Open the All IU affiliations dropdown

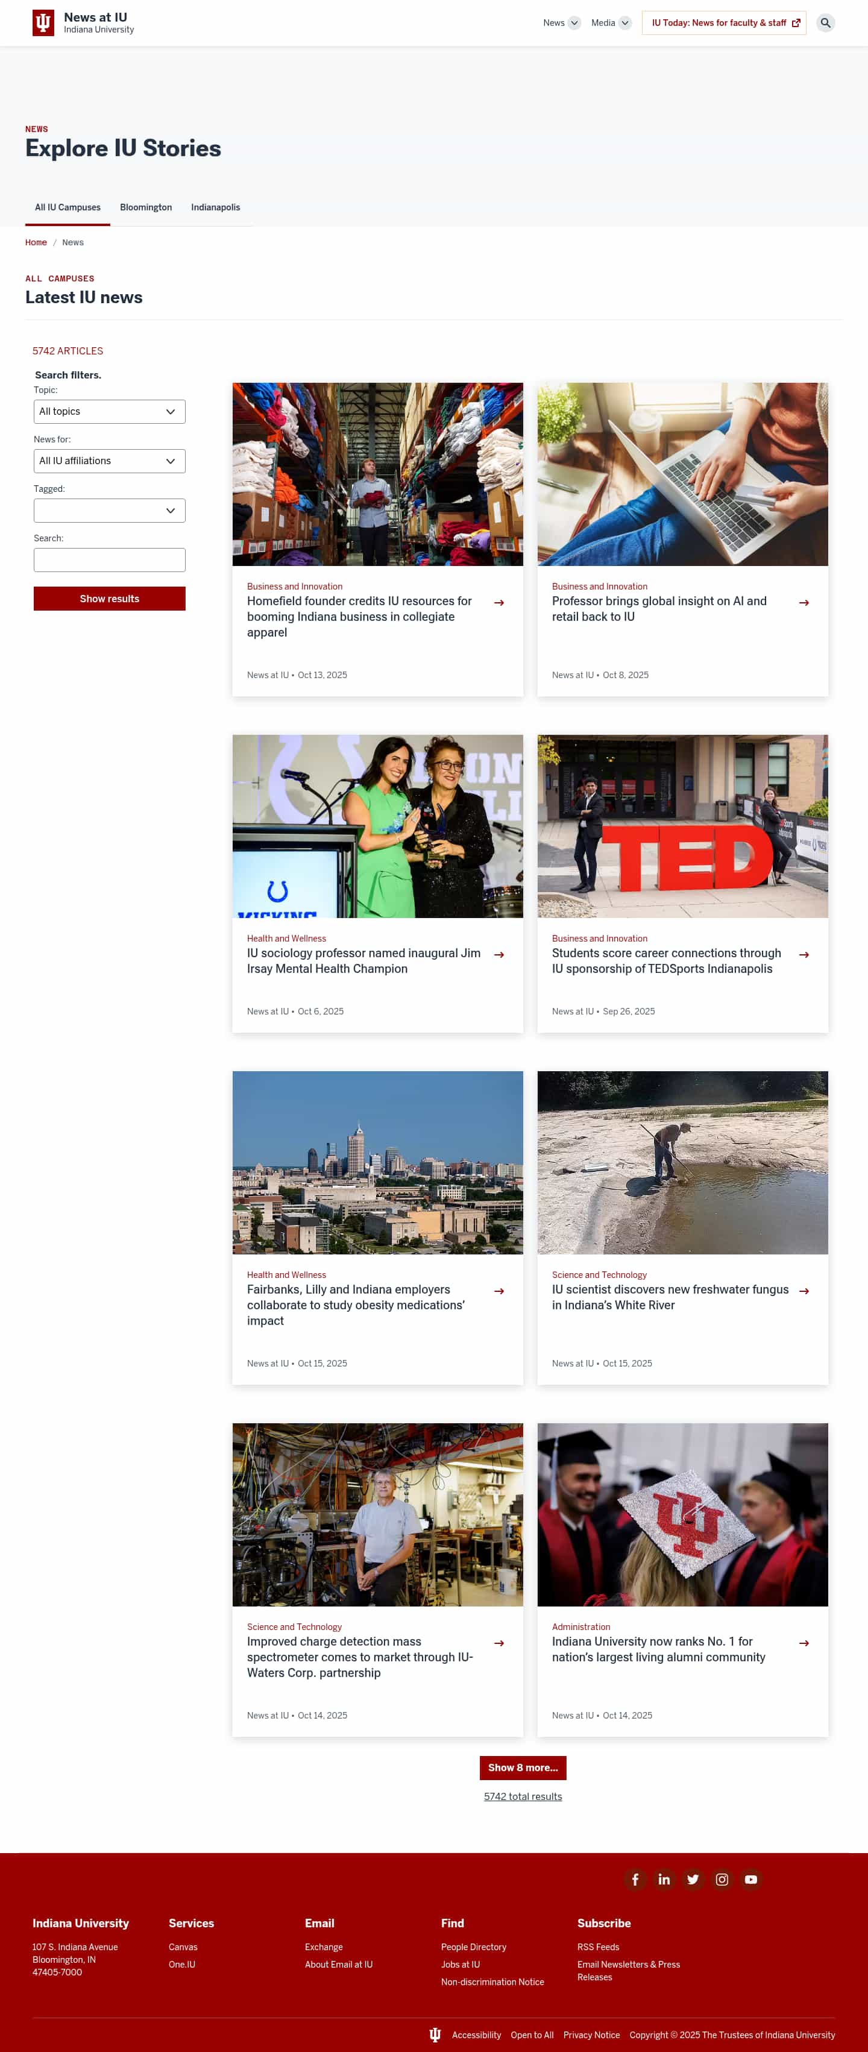[109, 461]
